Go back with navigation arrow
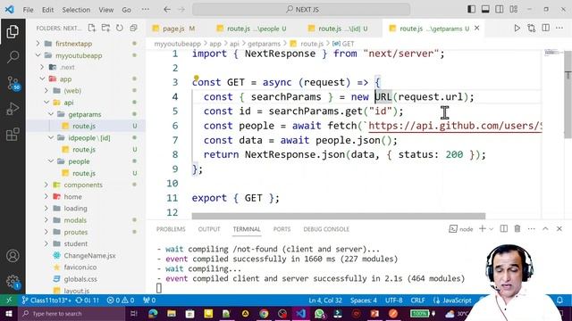Screen dimensions: 572x321 coord(167,10)
